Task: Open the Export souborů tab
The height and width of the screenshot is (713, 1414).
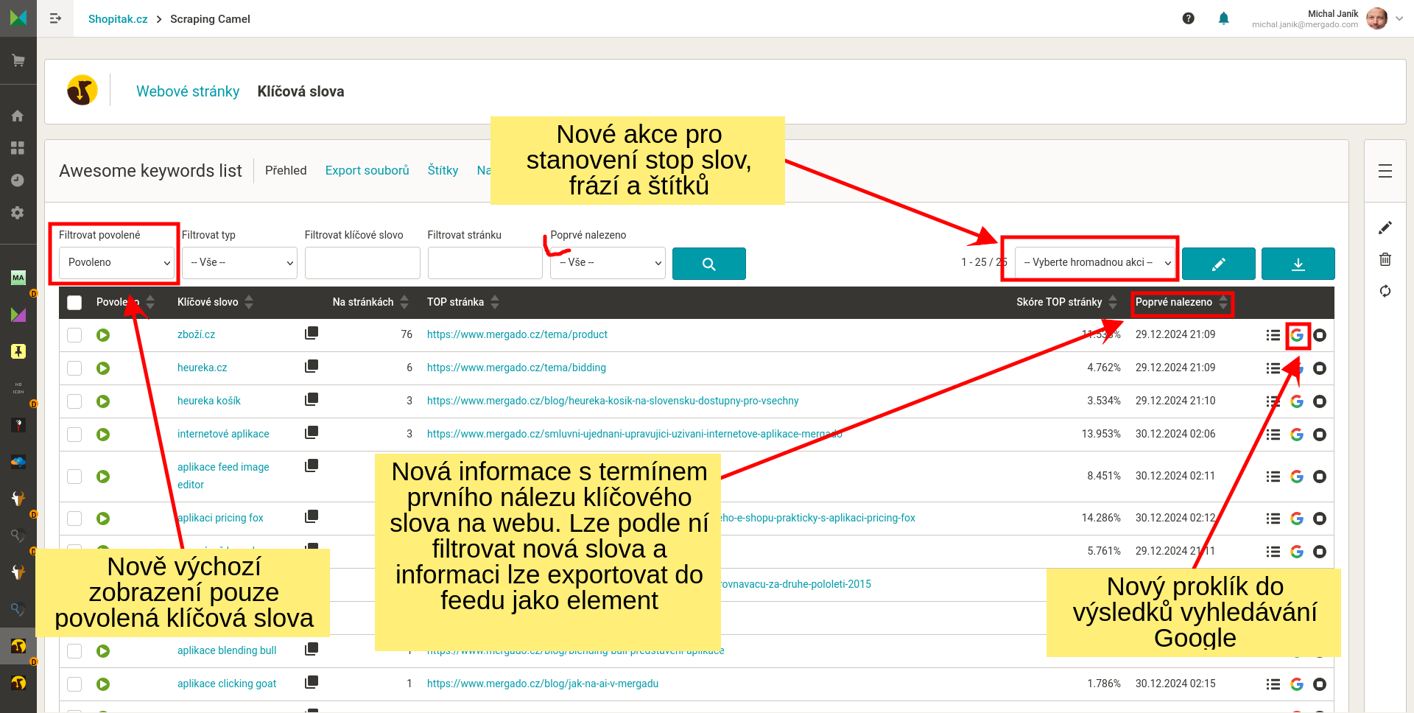Action: (x=367, y=170)
